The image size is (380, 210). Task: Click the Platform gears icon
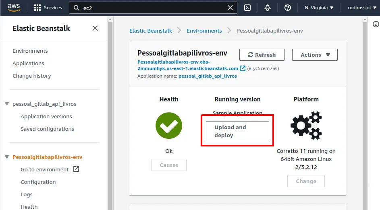pyautogui.click(x=306, y=126)
